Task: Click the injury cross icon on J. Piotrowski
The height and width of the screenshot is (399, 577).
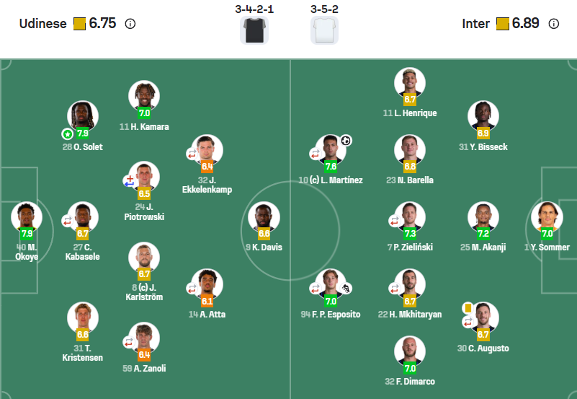Action: (130, 177)
